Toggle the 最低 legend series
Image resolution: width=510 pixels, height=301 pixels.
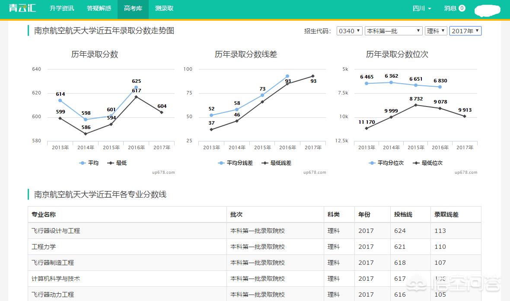[x=117, y=163]
